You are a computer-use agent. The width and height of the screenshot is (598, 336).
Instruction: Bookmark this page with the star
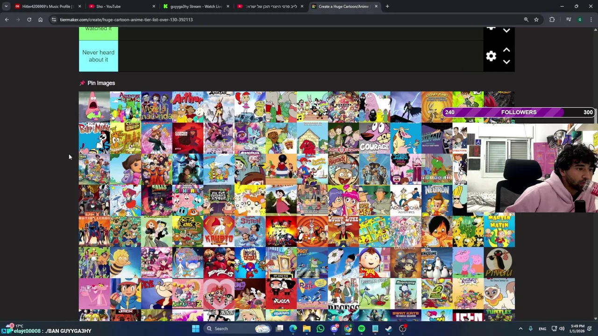[x=536, y=20]
